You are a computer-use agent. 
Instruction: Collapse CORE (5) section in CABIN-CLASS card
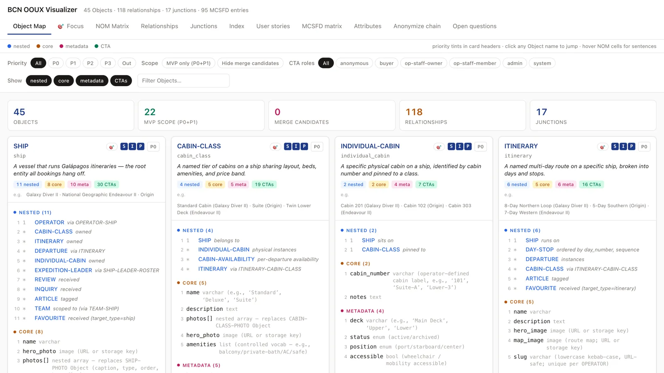coord(192,283)
